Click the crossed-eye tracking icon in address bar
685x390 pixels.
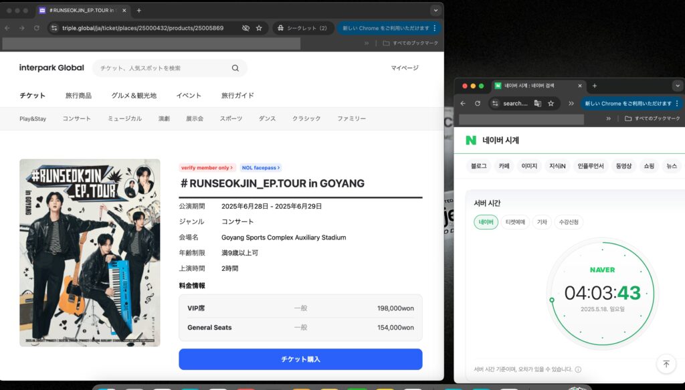point(246,28)
